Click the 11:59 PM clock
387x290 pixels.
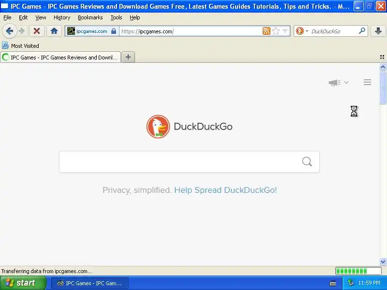(369, 283)
